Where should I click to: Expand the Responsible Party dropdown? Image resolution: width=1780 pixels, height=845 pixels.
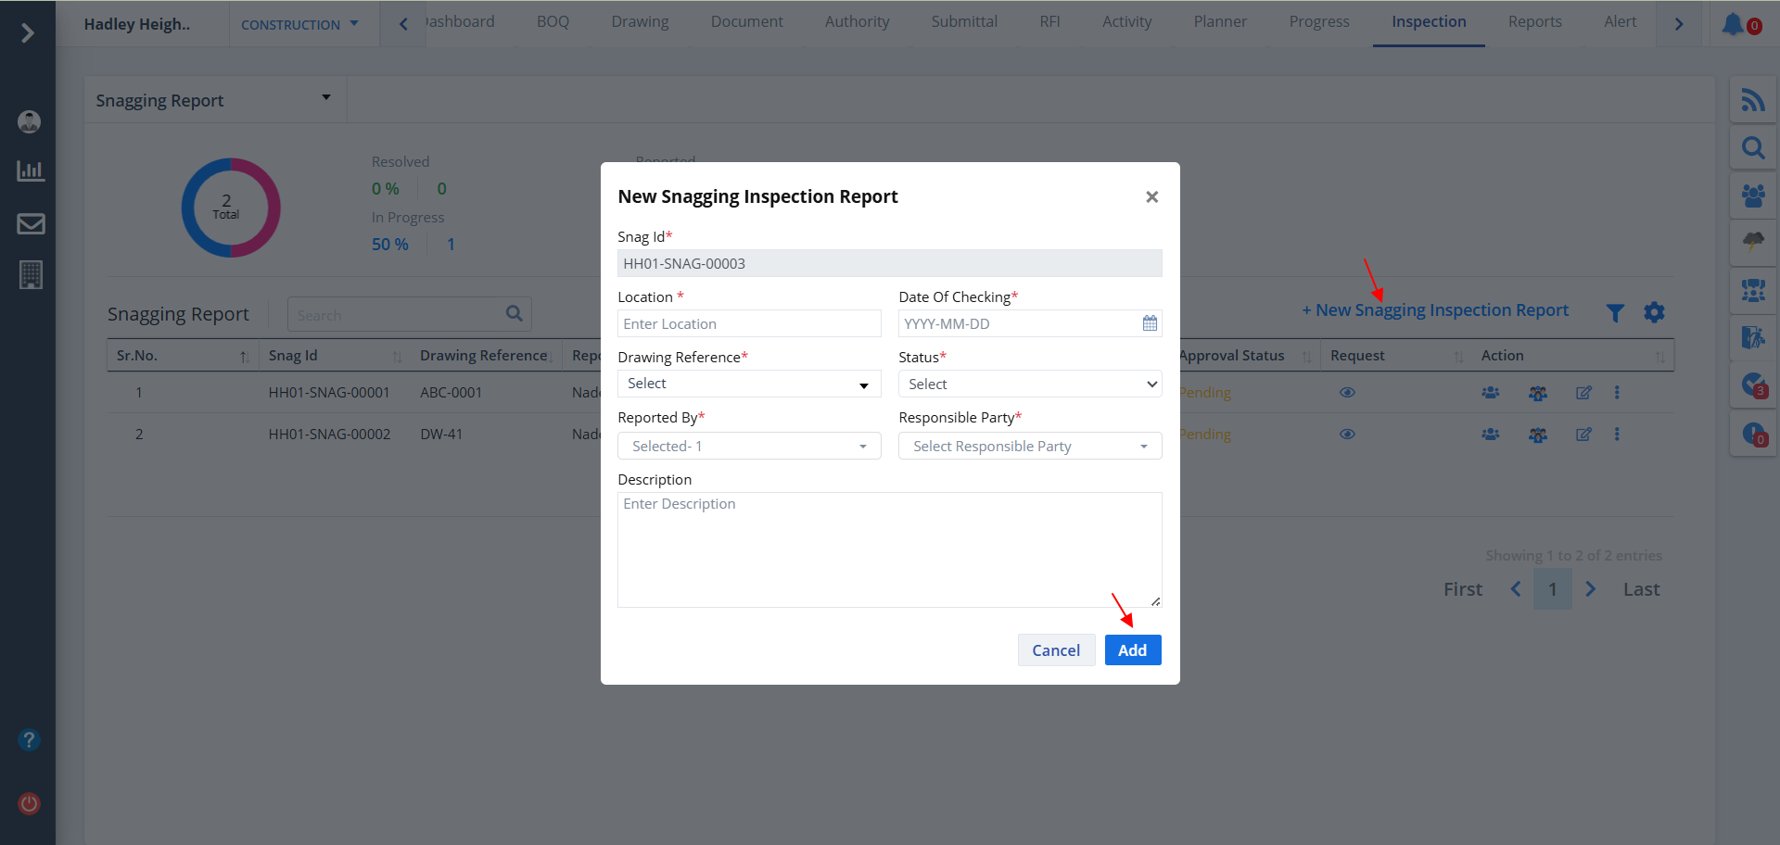[1029, 447]
